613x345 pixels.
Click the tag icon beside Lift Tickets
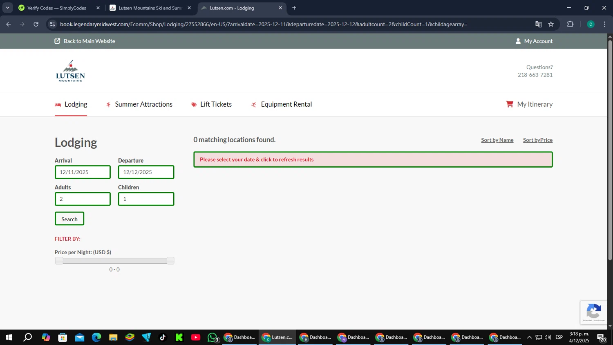point(194,105)
